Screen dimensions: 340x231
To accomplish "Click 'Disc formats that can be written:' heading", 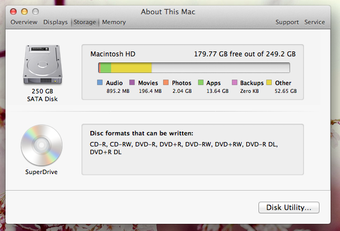I will (x=141, y=133).
